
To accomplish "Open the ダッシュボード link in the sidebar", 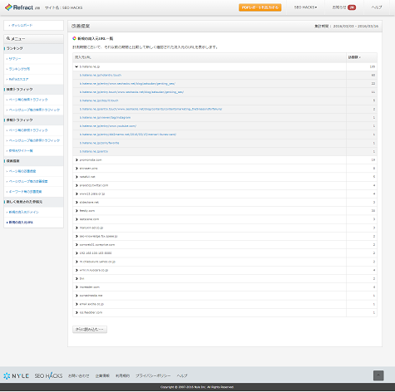I will point(22,25).
